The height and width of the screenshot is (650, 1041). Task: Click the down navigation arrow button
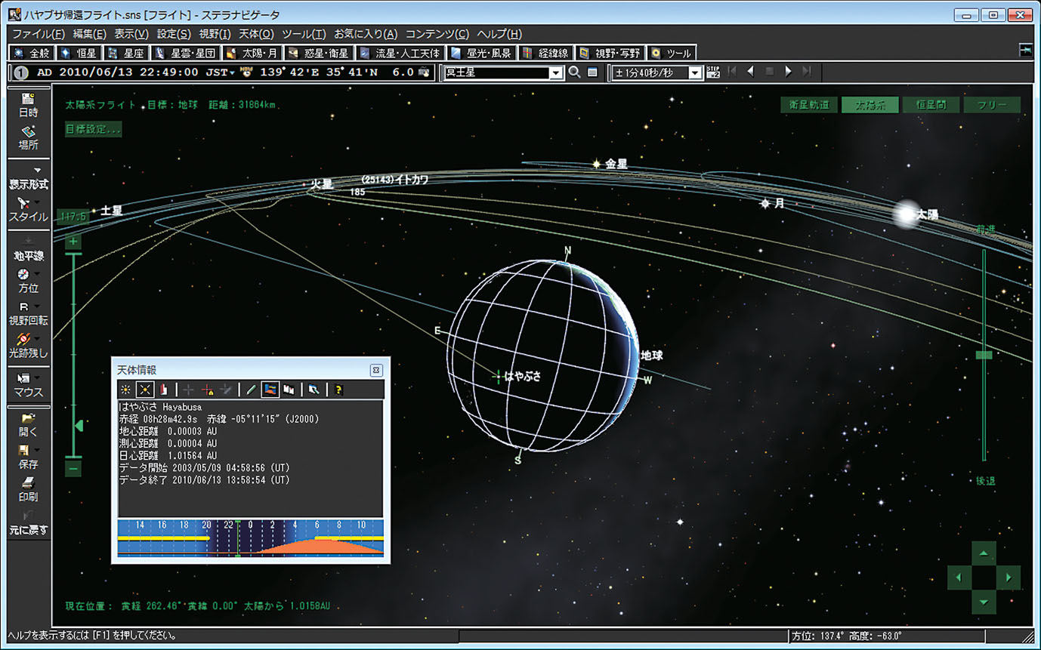point(983,602)
